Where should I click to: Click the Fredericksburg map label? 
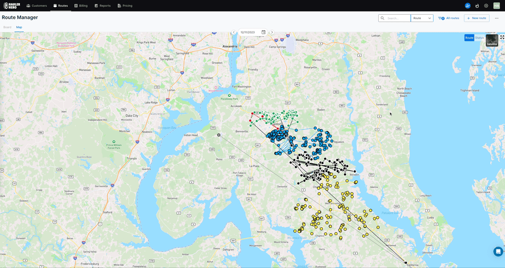(90, 264)
